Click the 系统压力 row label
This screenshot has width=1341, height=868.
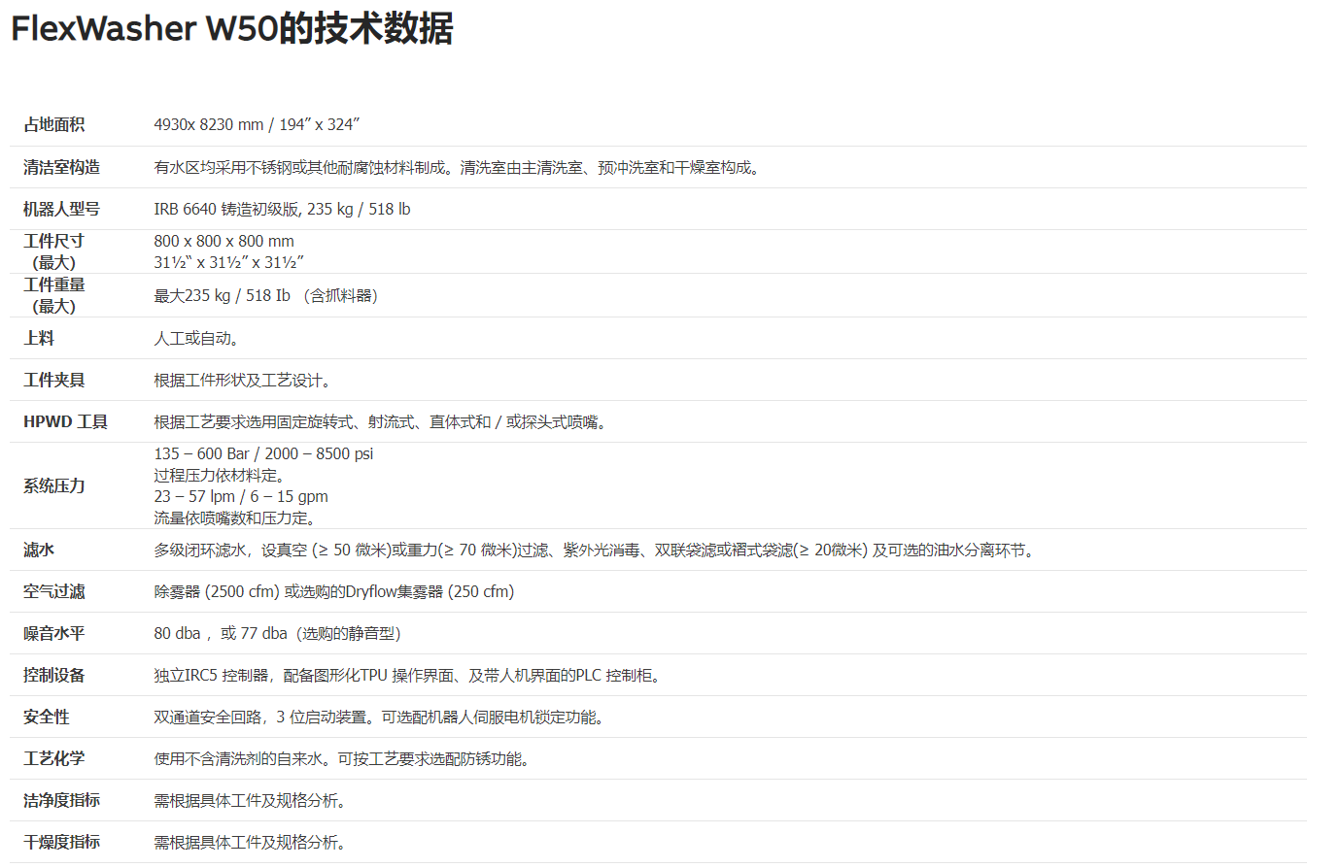coord(54,485)
